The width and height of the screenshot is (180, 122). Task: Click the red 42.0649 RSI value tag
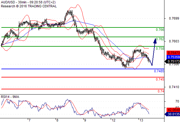(173, 110)
